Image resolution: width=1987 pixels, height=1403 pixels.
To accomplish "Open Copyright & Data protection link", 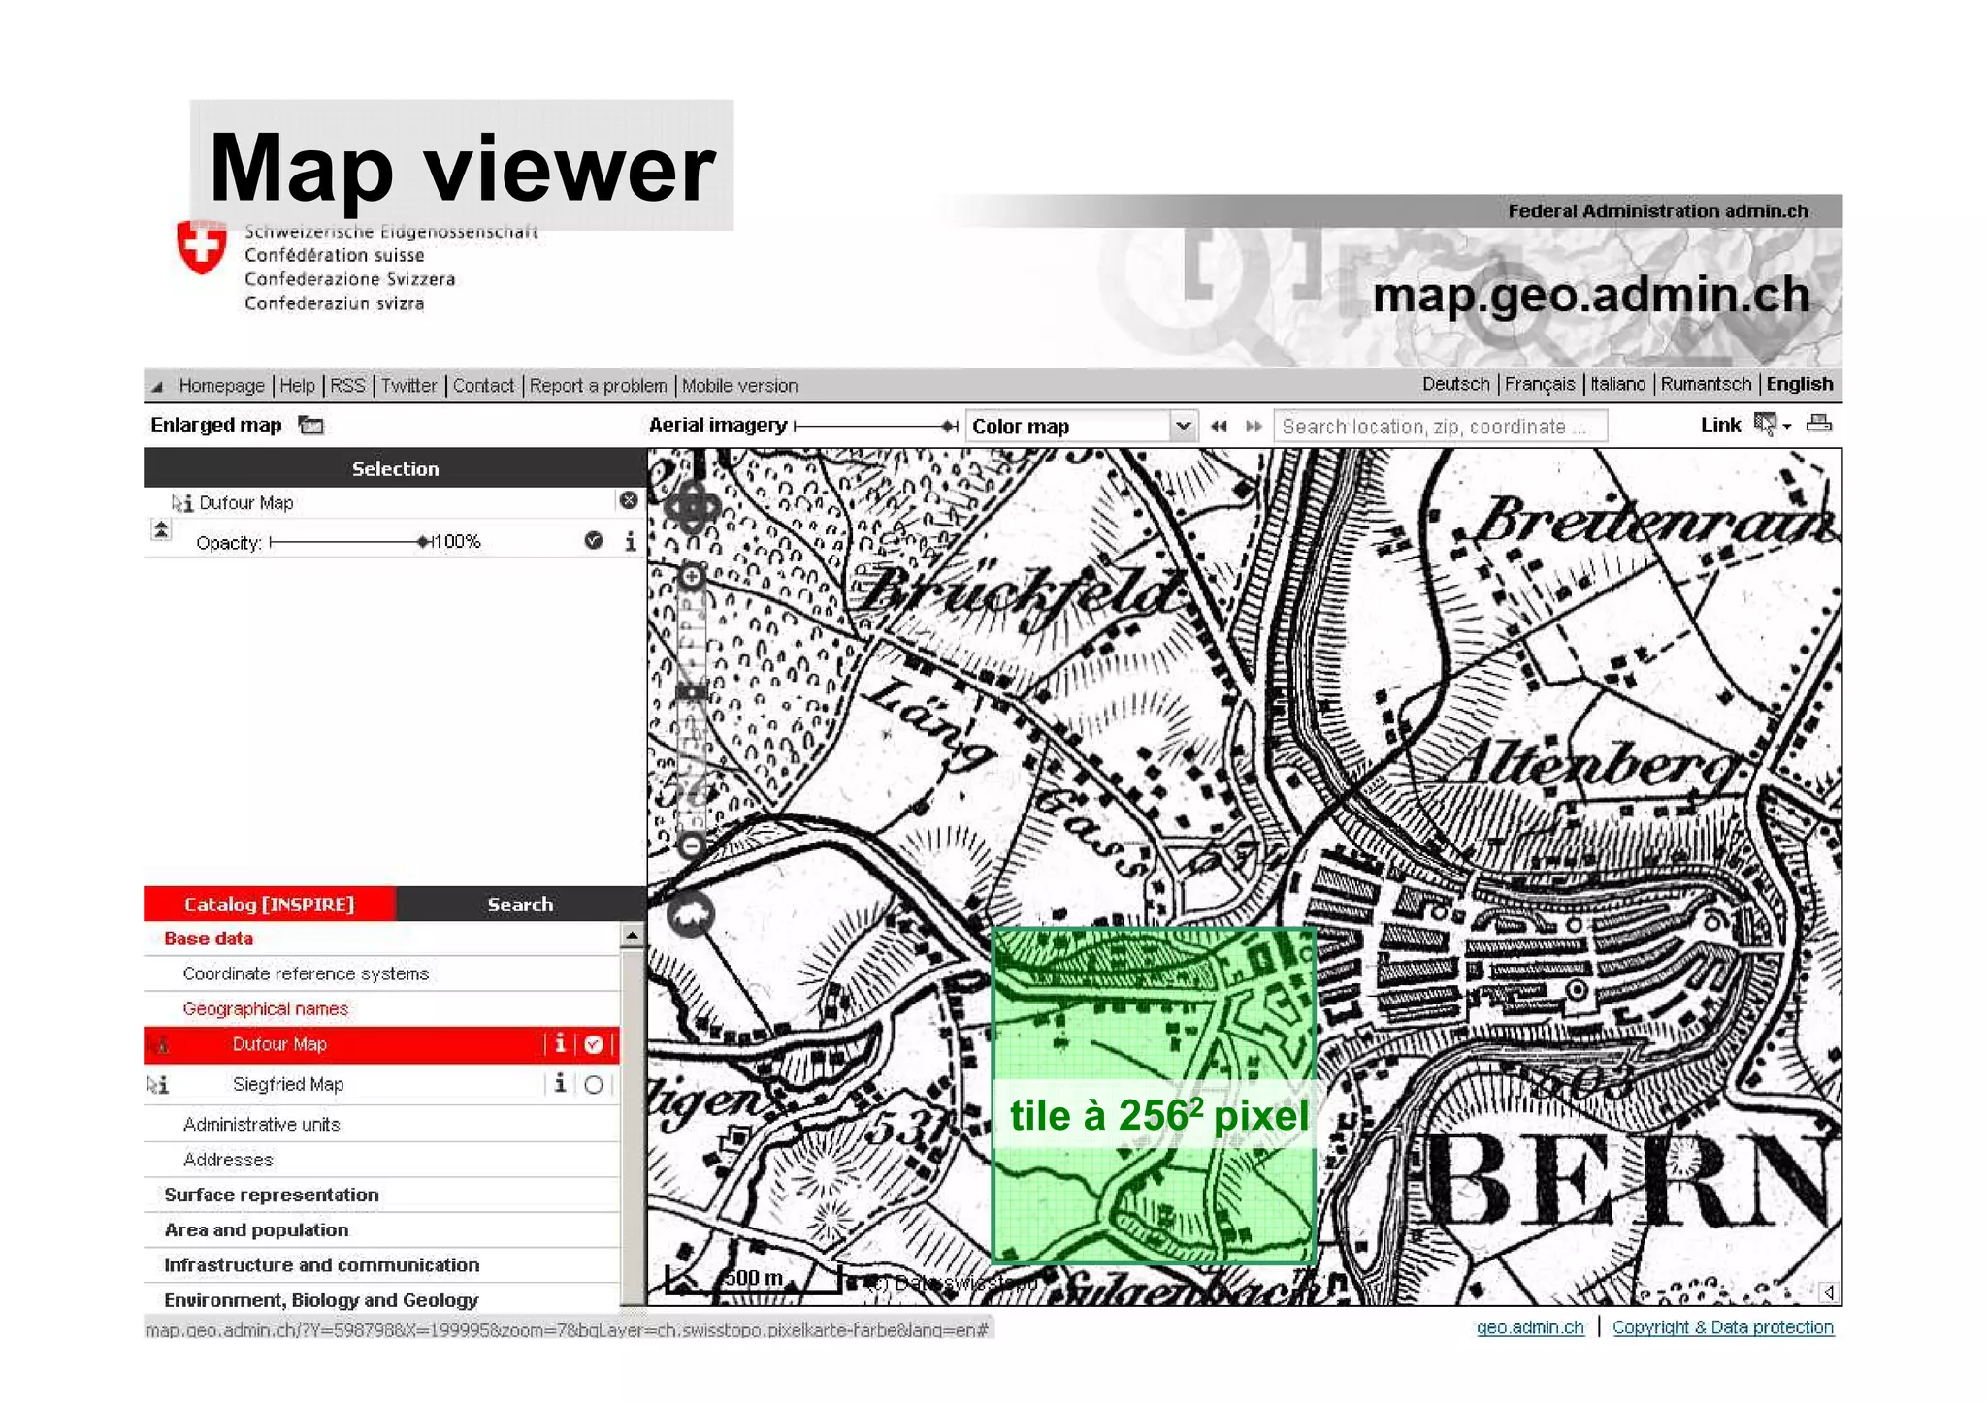I will pyautogui.click(x=1723, y=1326).
